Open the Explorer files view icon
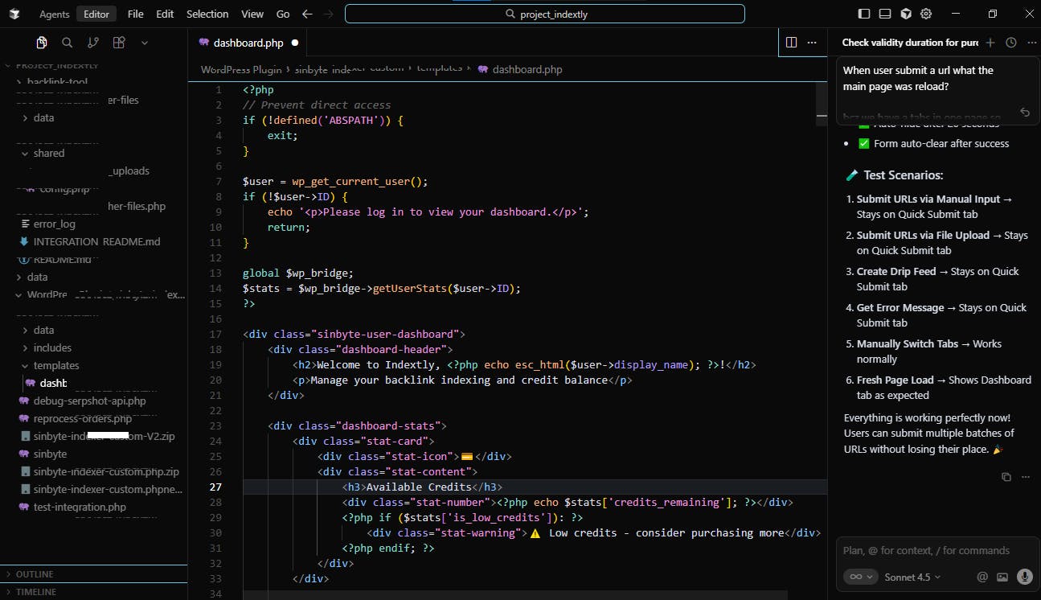 pos(41,43)
